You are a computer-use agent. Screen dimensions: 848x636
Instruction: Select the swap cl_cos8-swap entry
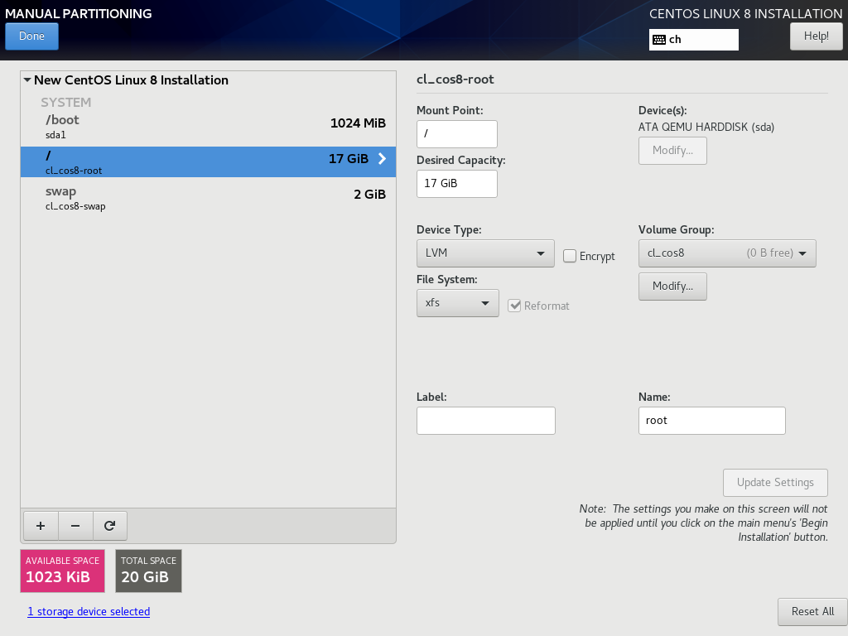[x=208, y=198]
